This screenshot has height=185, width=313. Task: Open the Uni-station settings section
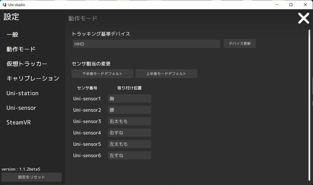(x=22, y=93)
